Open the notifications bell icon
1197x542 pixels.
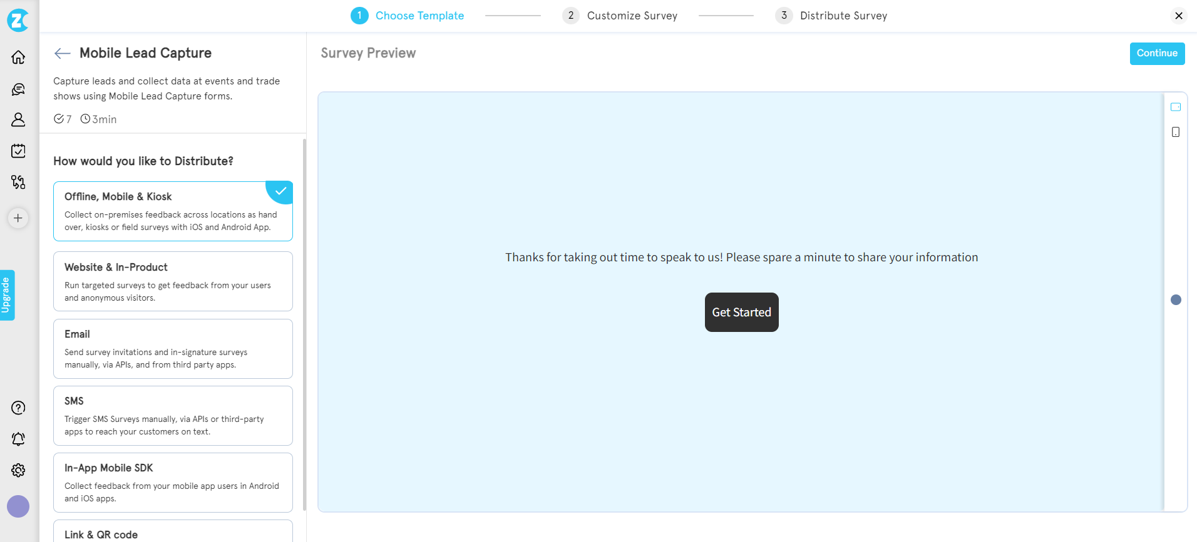coord(18,439)
